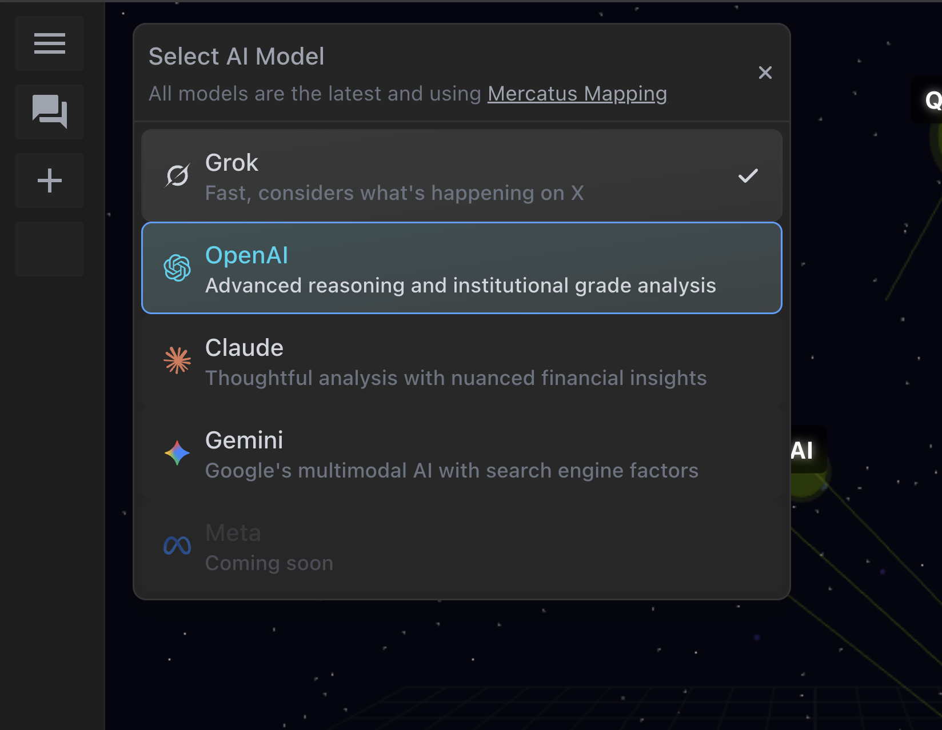Start a new chat with the plus icon
942x730 pixels.
(49, 181)
